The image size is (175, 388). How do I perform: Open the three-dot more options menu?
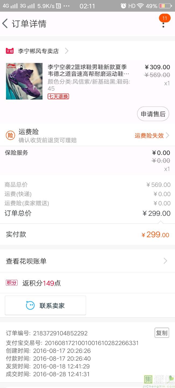point(163,24)
